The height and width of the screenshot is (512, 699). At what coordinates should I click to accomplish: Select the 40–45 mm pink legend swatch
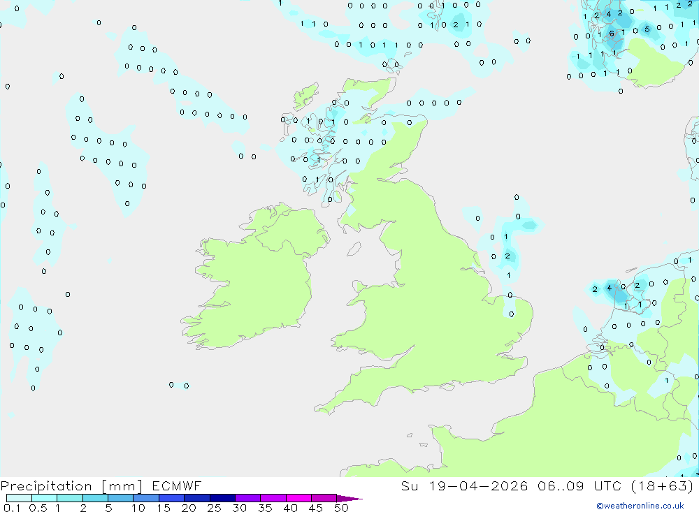click(x=298, y=498)
